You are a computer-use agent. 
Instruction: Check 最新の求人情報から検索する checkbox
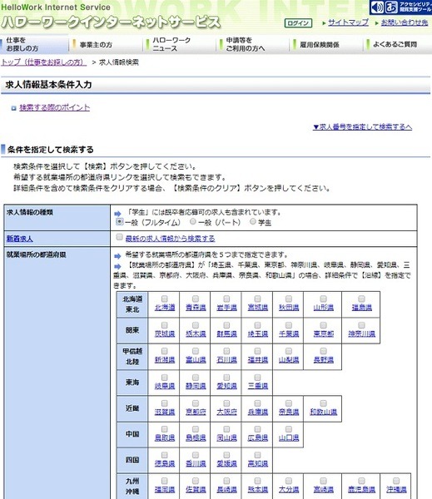click(x=120, y=237)
